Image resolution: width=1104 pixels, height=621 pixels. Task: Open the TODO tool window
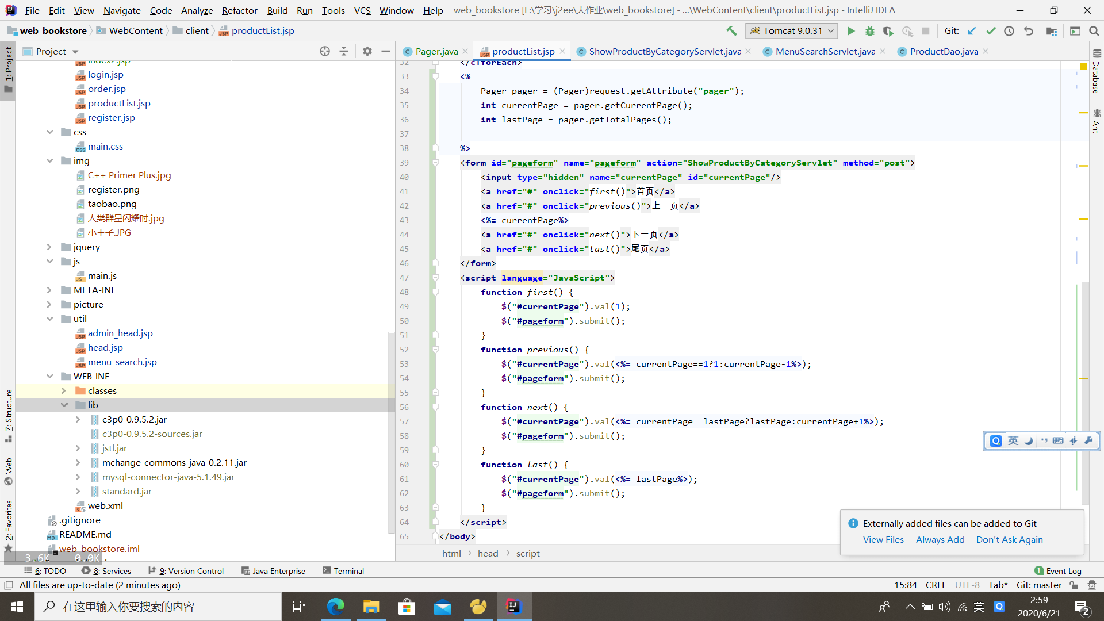tap(45, 571)
